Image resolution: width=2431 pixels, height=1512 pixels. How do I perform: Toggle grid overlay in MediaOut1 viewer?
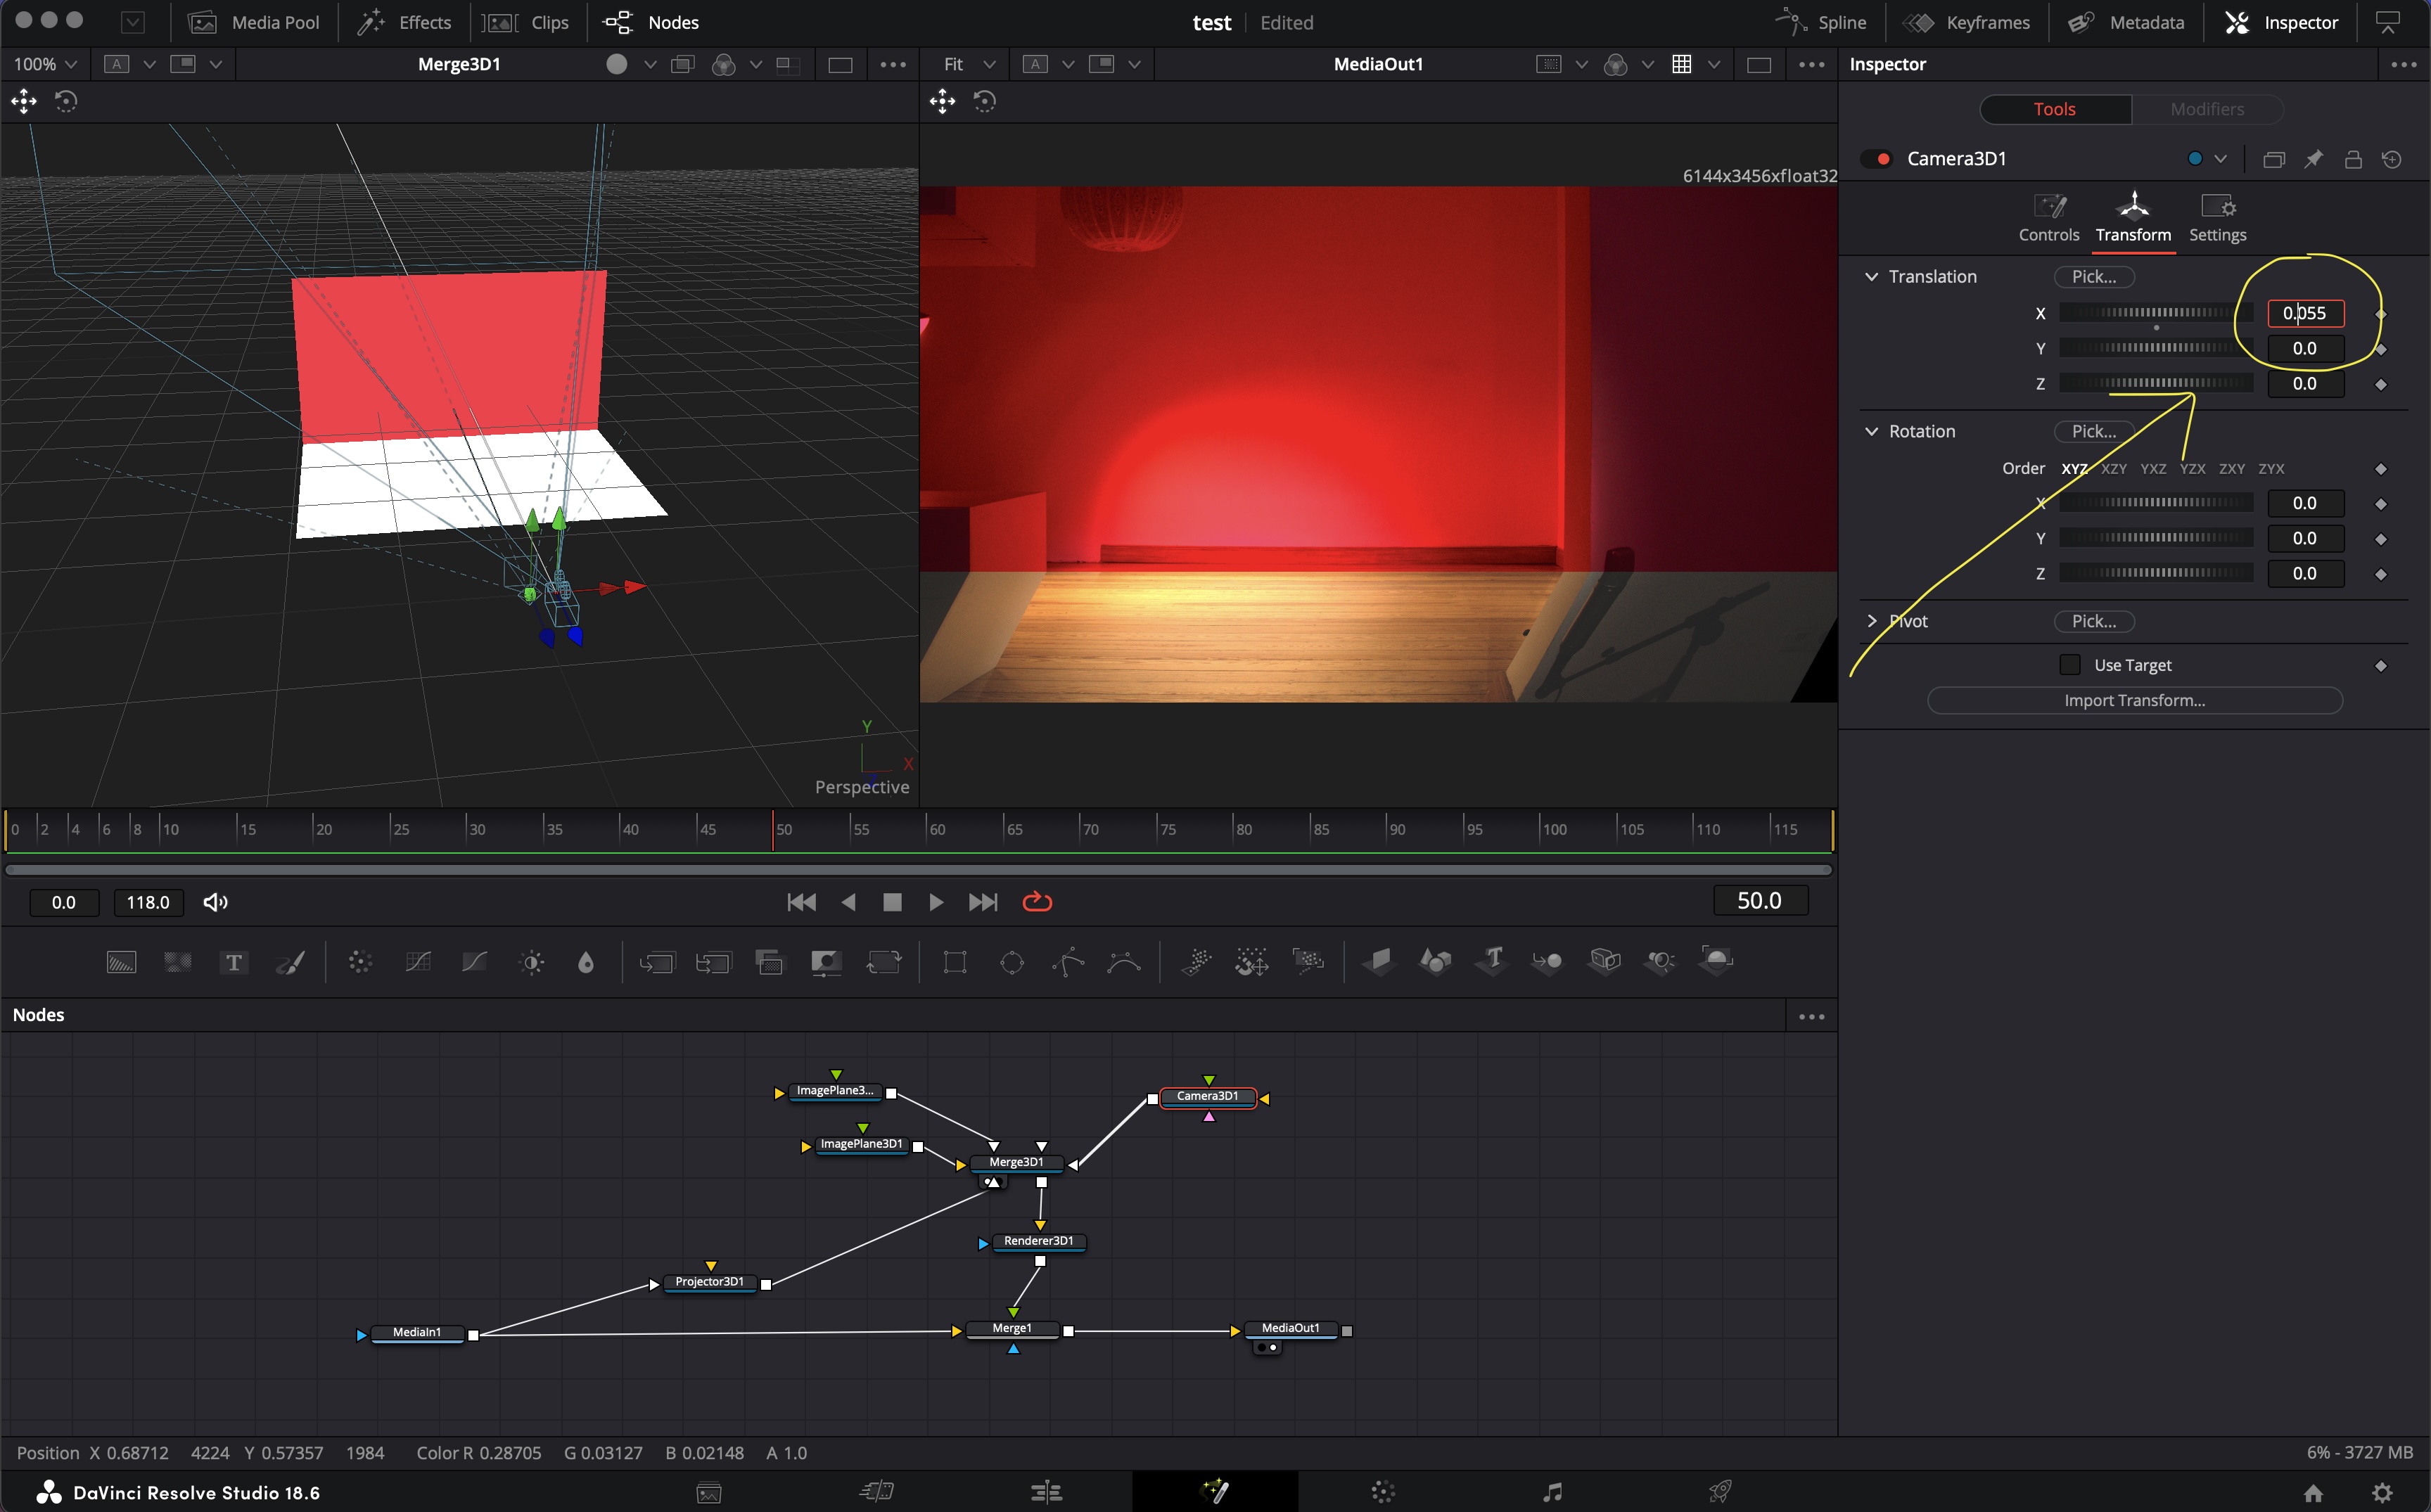(1682, 64)
